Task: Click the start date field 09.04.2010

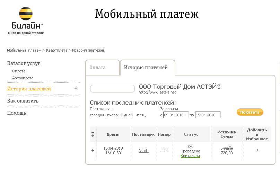Action: (x=176, y=115)
